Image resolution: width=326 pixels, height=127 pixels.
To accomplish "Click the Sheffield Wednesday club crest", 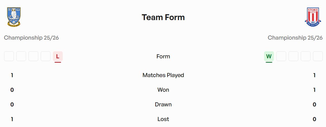I will point(14,17).
